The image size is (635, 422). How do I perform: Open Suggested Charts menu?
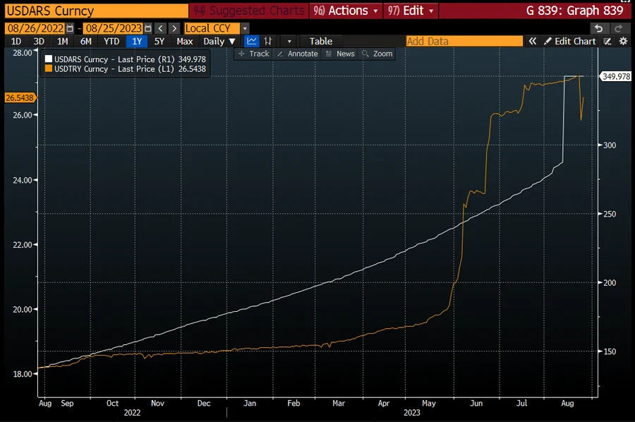(248, 11)
